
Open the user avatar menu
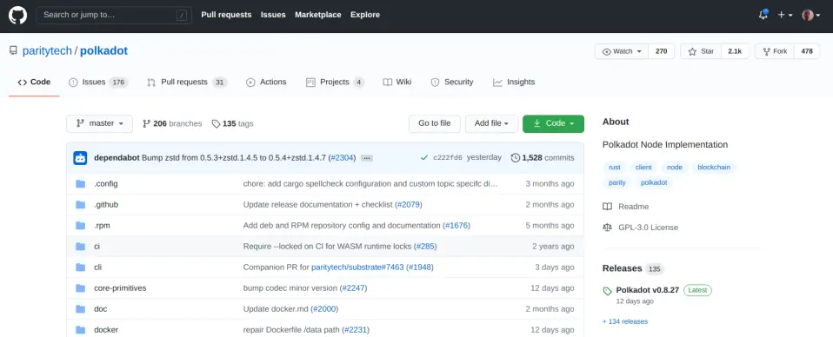(810, 15)
